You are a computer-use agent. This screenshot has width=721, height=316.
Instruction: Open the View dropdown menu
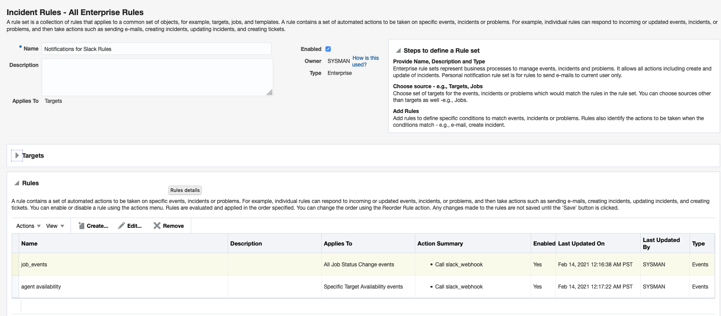[x=55, y=226]
